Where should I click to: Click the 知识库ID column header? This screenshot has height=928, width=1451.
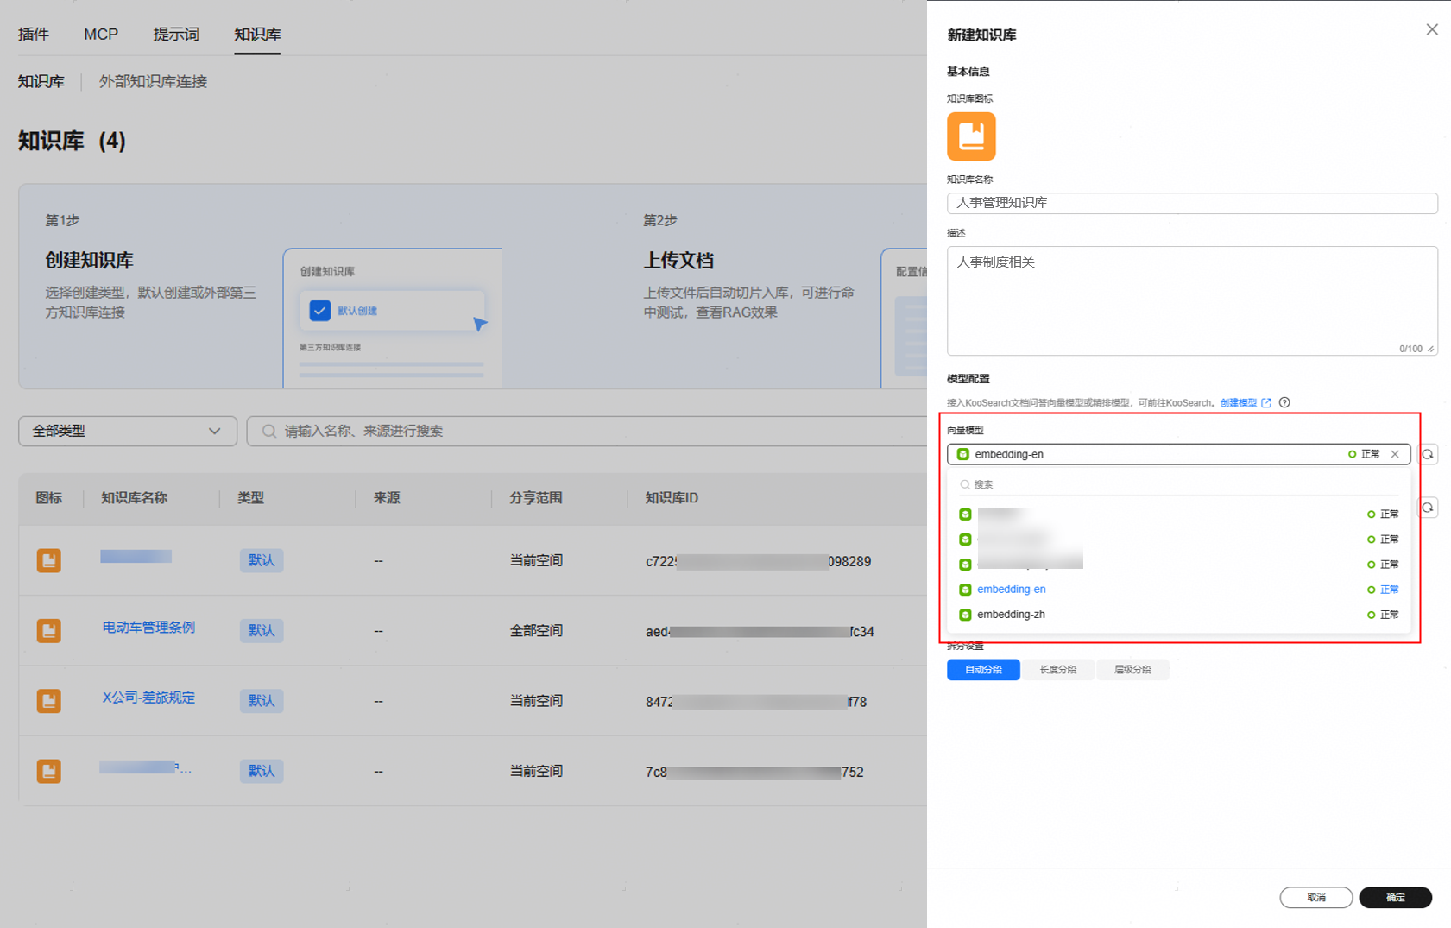click(x=672, y=498)
